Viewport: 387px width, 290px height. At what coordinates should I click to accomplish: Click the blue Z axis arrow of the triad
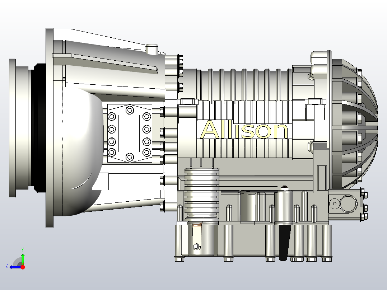click(15, 267)
